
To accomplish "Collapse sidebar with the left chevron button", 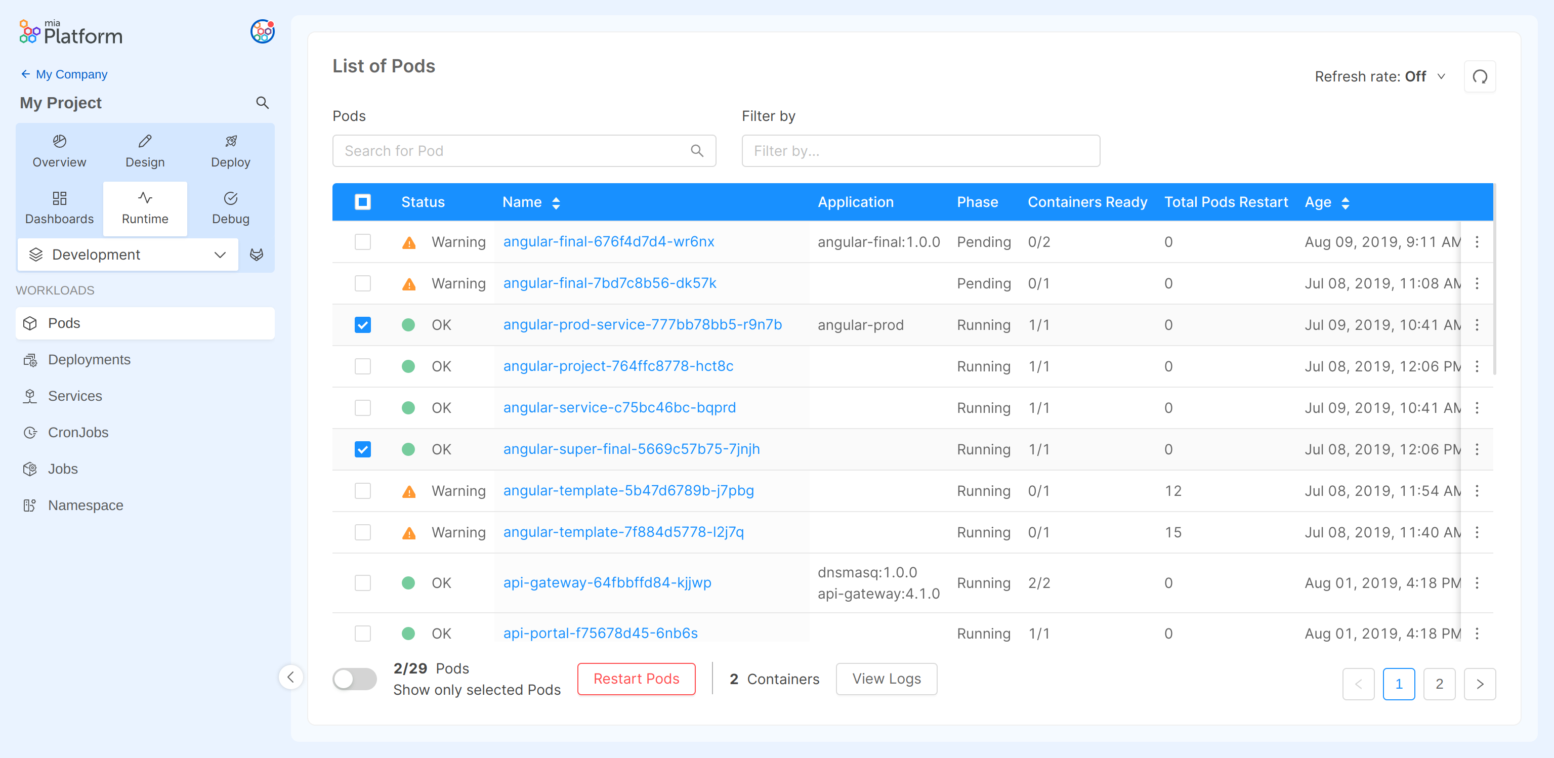I will point(291,677).
